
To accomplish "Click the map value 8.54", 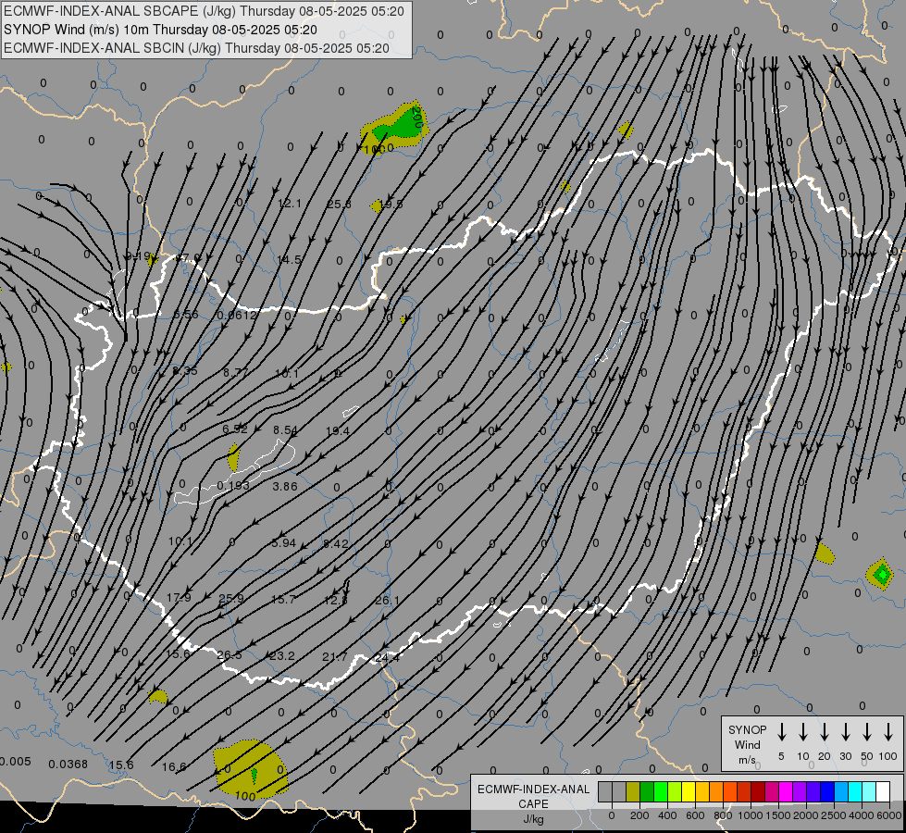I will (285, 429).
